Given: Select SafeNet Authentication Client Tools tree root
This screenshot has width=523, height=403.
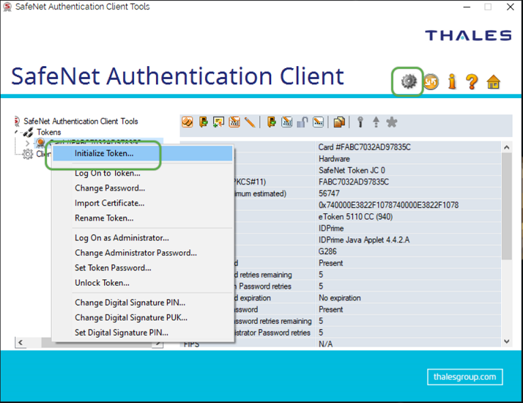Looking at the screenshot, I should (x=81, y=121).
